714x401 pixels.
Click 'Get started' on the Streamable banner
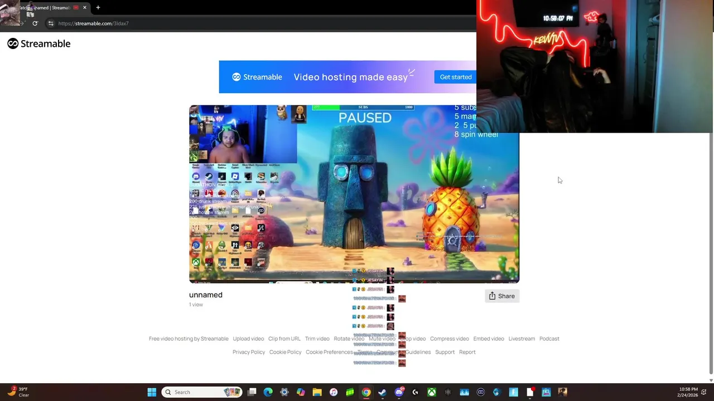tap(455, 77)
